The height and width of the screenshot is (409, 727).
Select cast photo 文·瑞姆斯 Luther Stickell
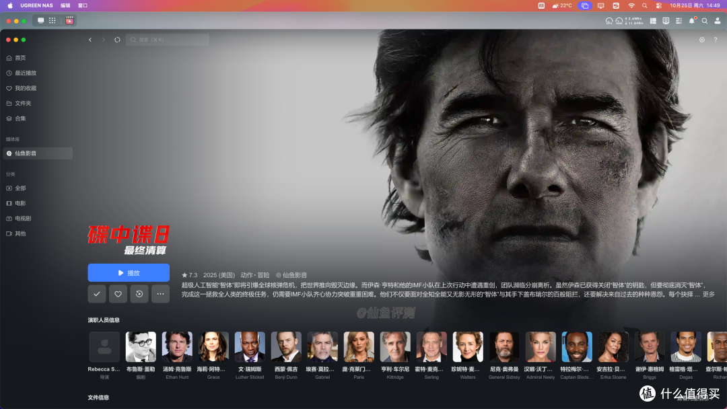(x=250, y=346)
